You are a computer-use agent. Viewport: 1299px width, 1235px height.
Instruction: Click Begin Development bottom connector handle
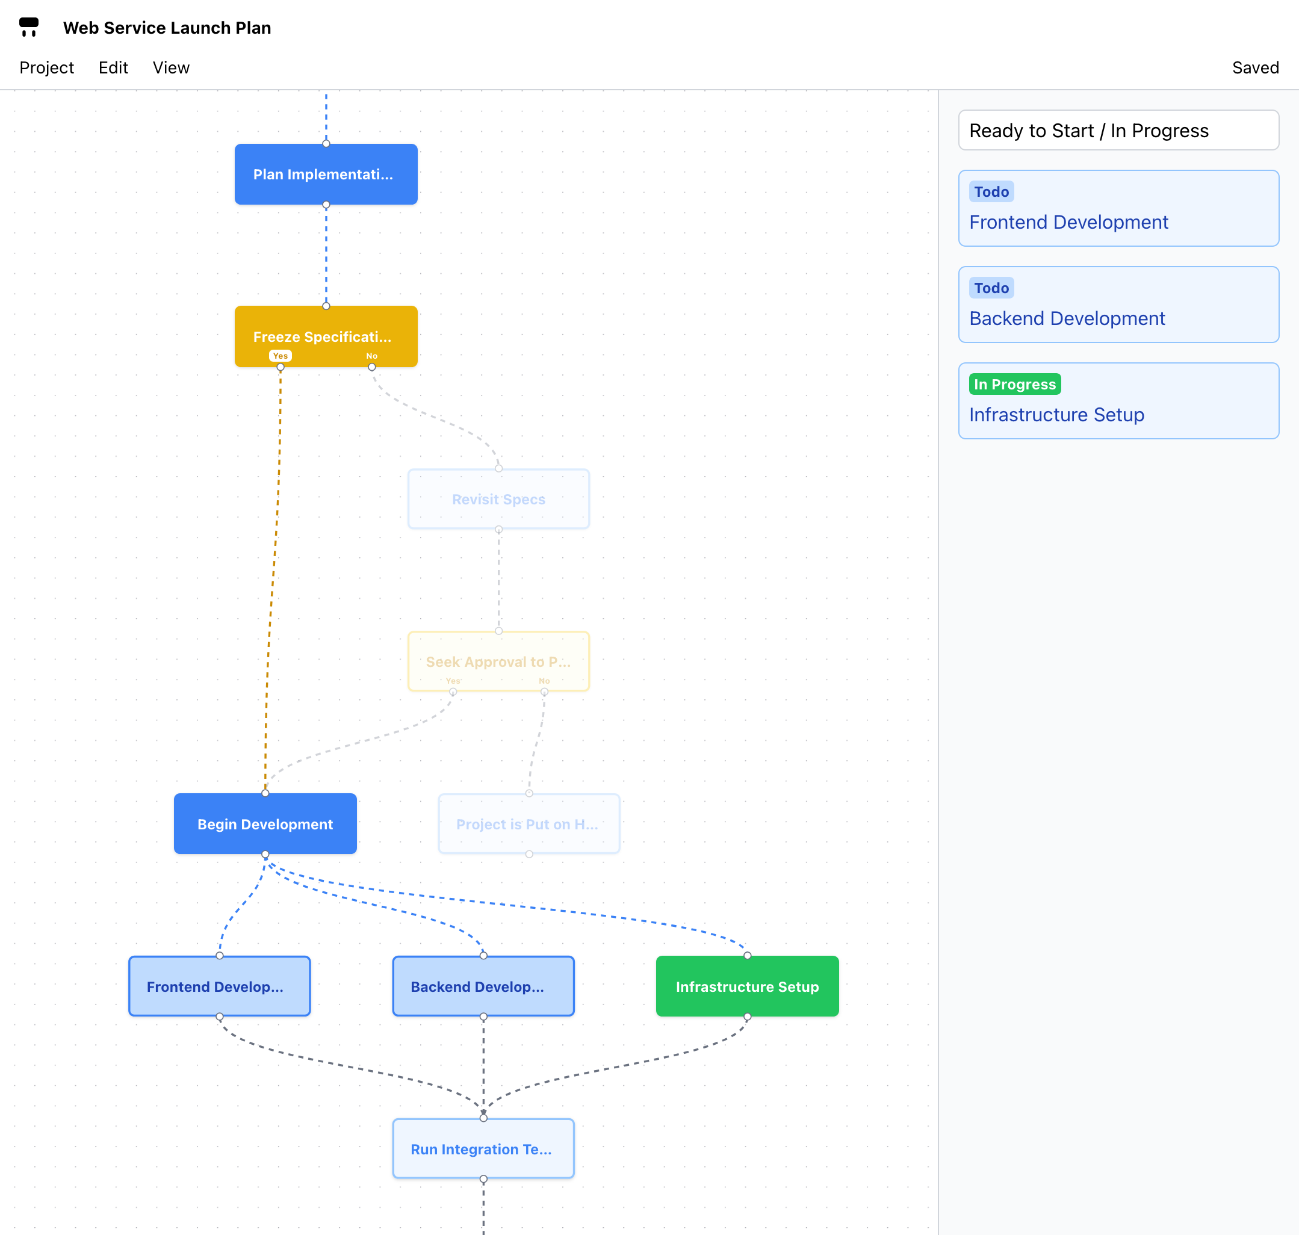tap(265, 855)
